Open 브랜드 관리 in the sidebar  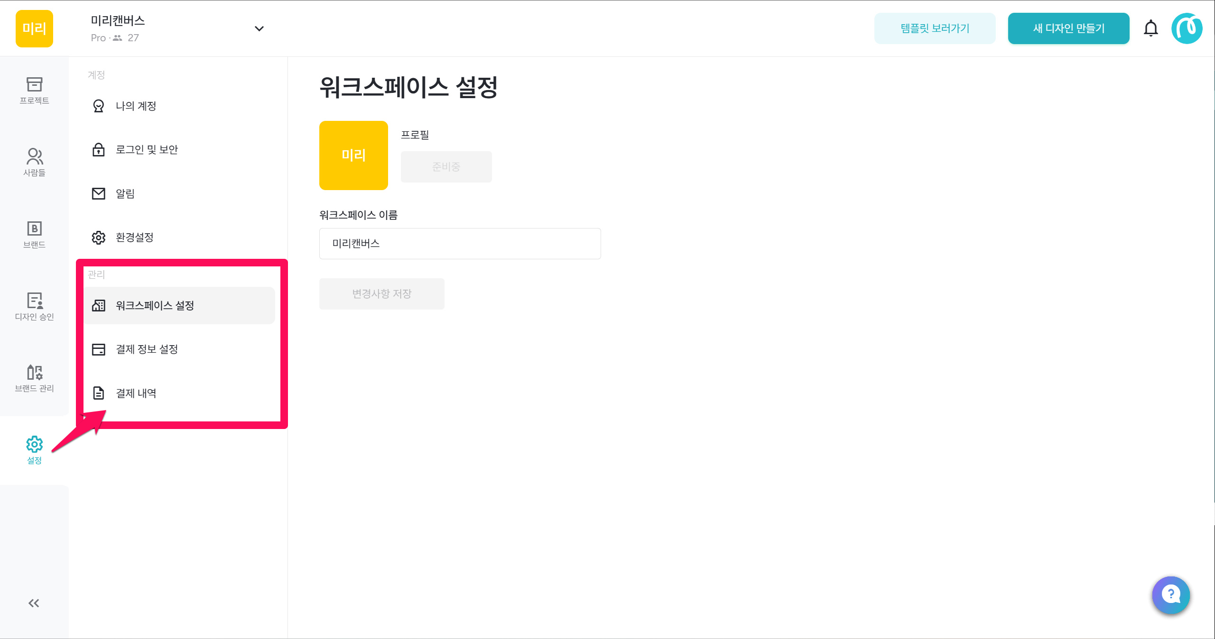click(x=34, y=378)
